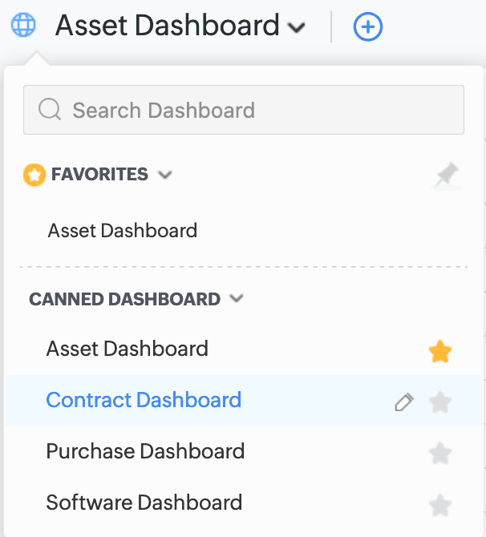Click the blue plus icon to add dashboard
Viewport: 486px width, 537px height.
(x=368, y=28)
